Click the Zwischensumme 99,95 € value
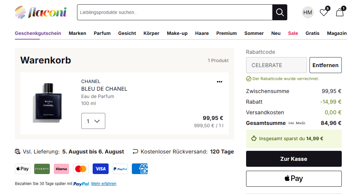 [x=331, y=91]
